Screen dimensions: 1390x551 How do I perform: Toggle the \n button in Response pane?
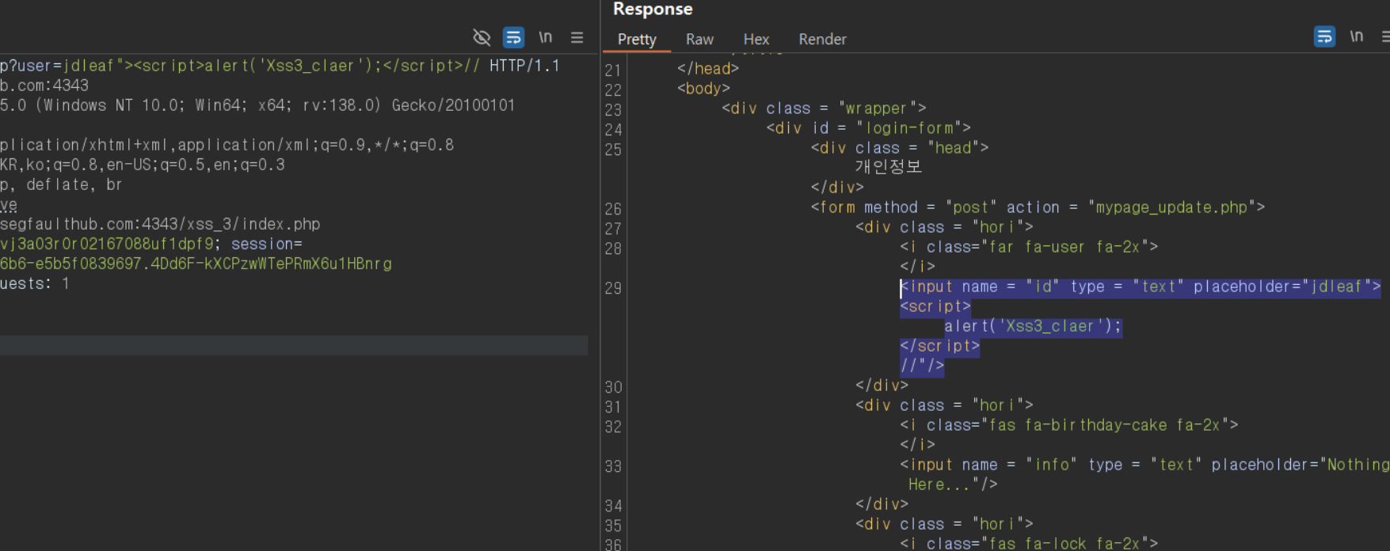pos(1357,36)
